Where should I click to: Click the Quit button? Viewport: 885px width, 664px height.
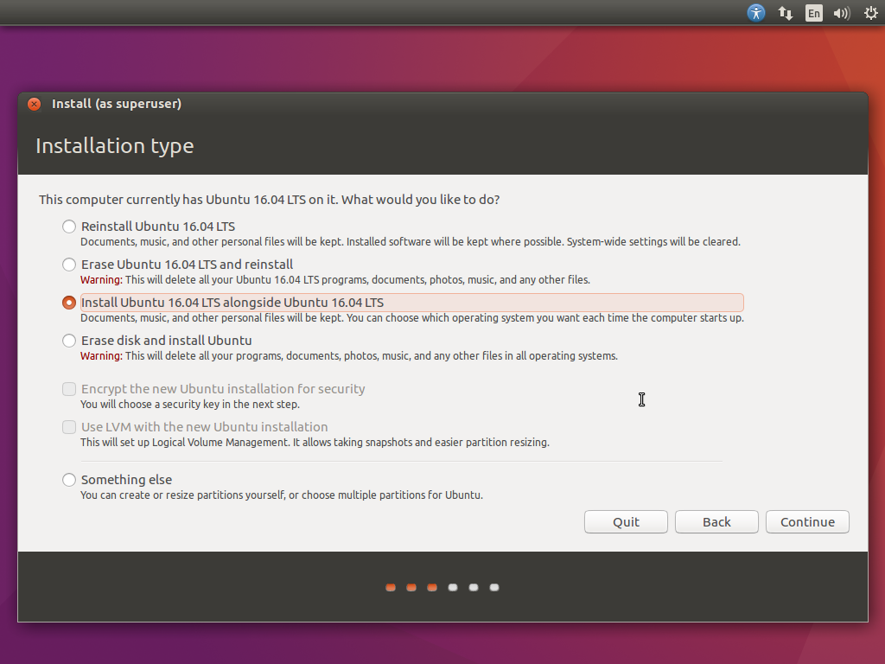tap(626, 522)
